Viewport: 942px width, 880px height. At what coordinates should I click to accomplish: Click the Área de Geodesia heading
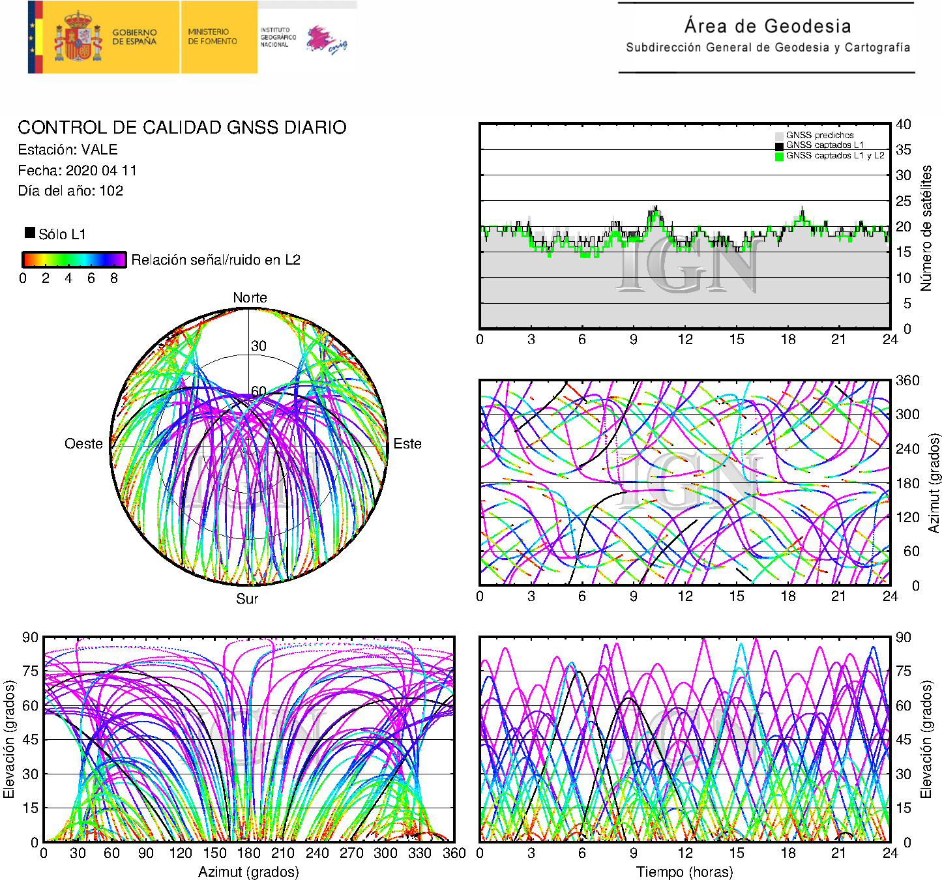coord(767,27)
